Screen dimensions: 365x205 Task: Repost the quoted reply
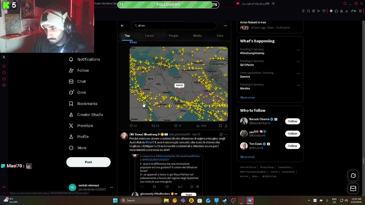[154, 187]
